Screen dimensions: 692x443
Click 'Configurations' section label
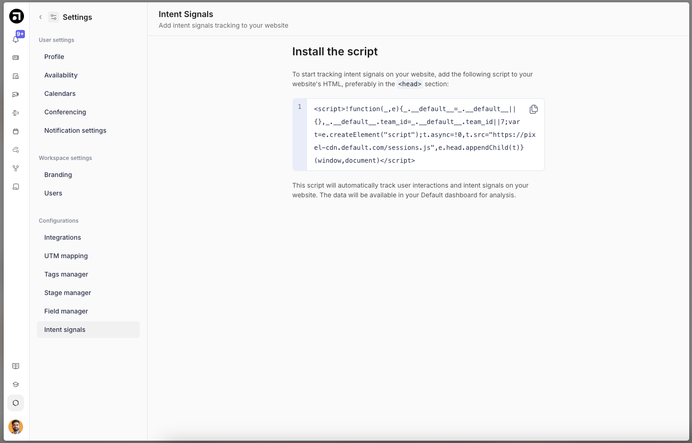[x=59, y=221]
